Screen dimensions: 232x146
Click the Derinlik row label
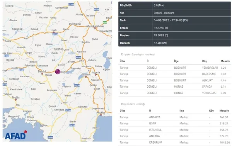[x=125, y=43]
